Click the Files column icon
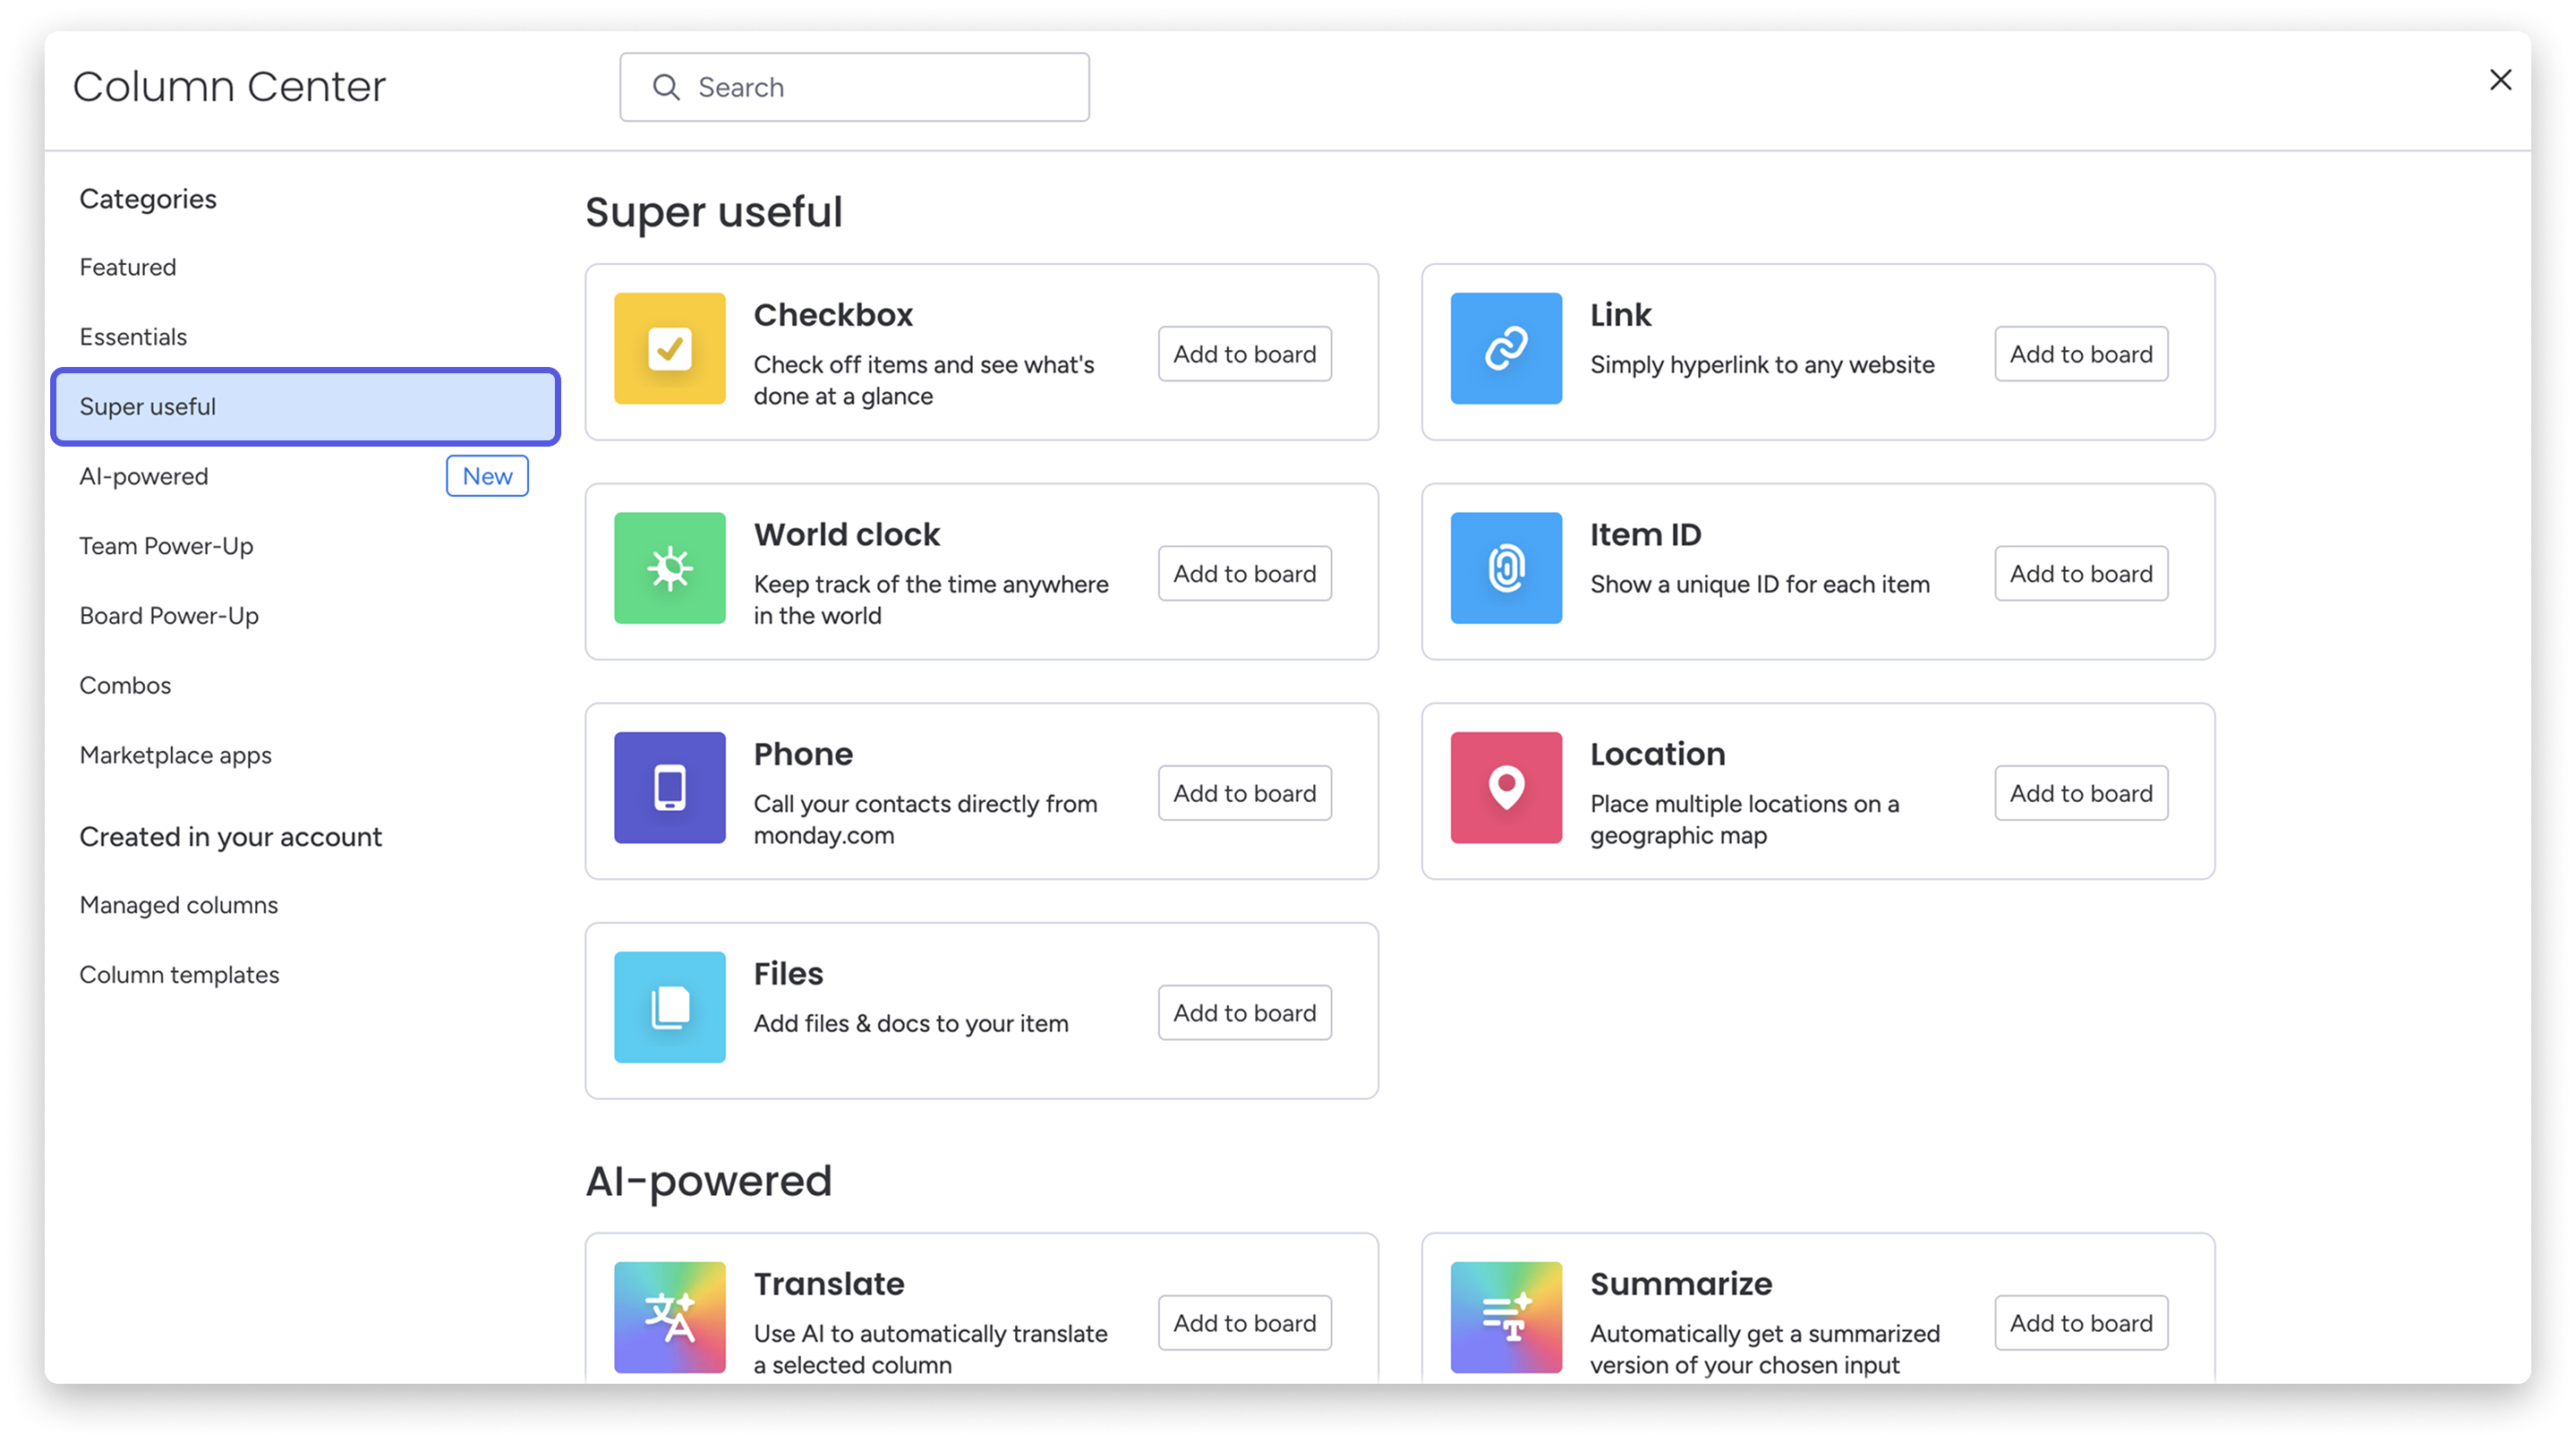 (669, 1007)
